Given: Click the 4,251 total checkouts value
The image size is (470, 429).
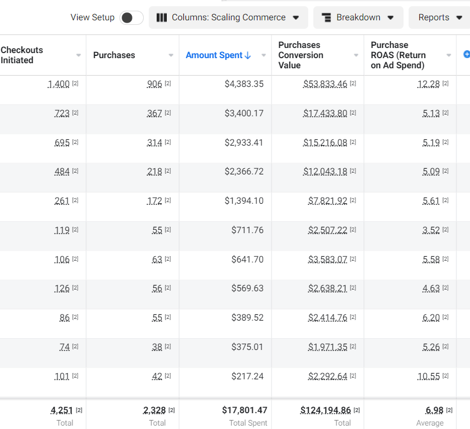Looking at the screenshot, I should click(62, 410).
